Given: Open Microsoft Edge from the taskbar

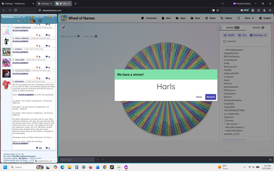Looking at the screenshot, I should [63, 167].
